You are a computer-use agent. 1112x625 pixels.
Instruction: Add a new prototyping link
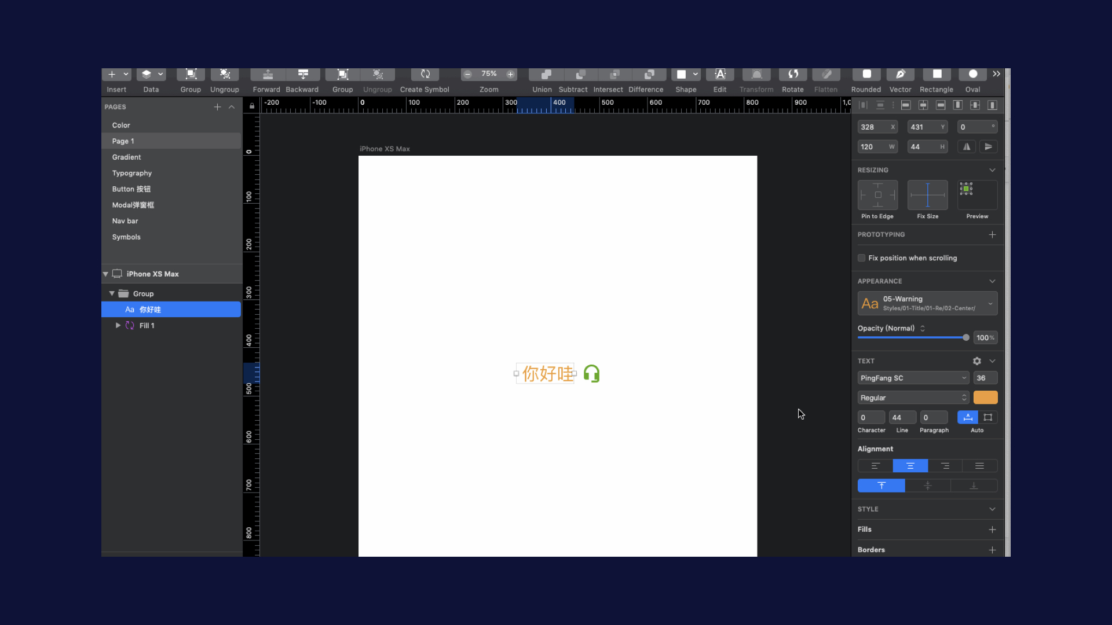[x=992, y=234]
